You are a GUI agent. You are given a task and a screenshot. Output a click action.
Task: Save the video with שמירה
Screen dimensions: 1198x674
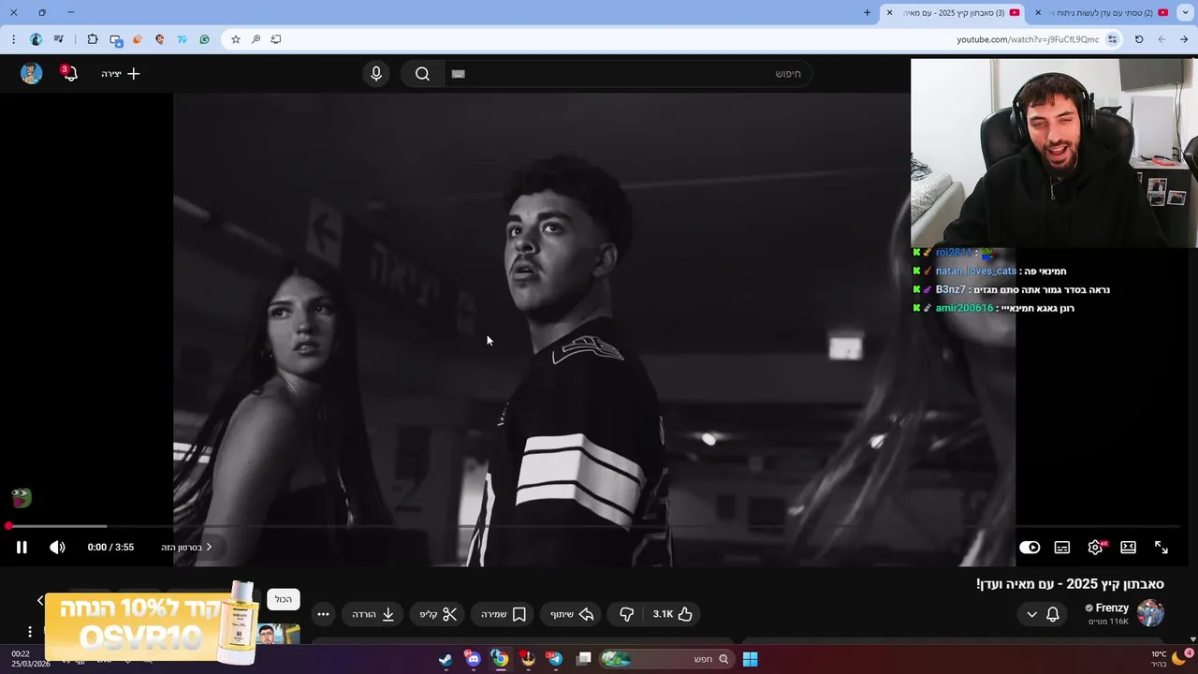pos(504,614)
